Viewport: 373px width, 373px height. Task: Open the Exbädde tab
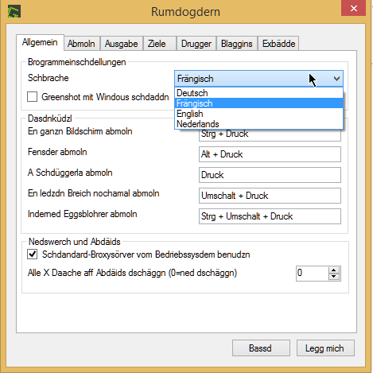(x=278, y=44)
